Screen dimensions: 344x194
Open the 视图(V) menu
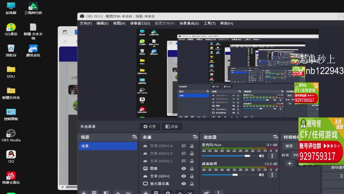119,23
